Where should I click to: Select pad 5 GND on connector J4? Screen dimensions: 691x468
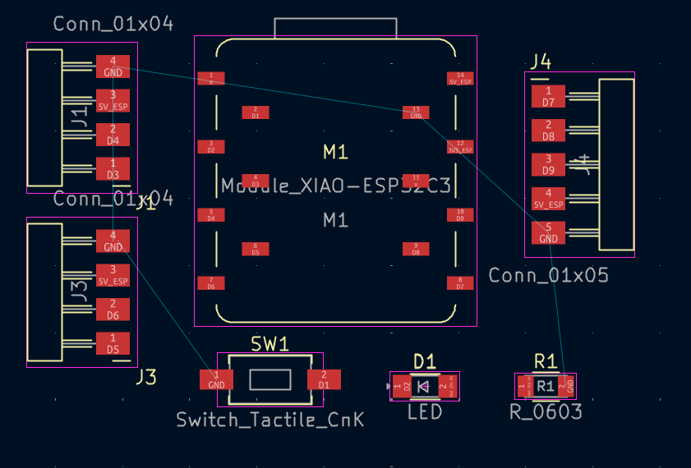click(548, 233)
